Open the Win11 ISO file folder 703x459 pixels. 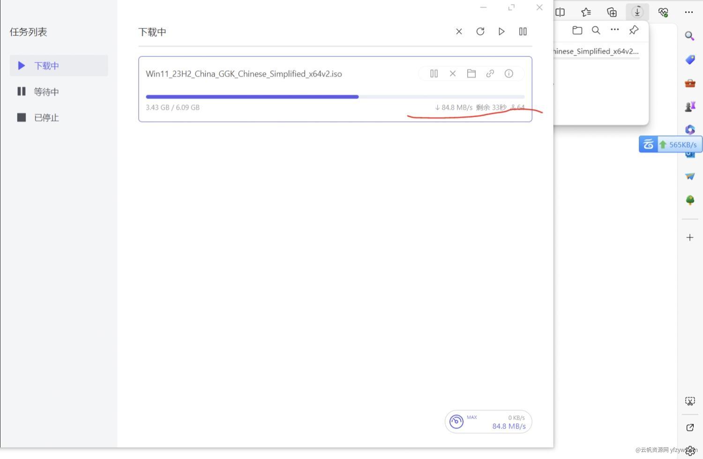click(471, 74)
